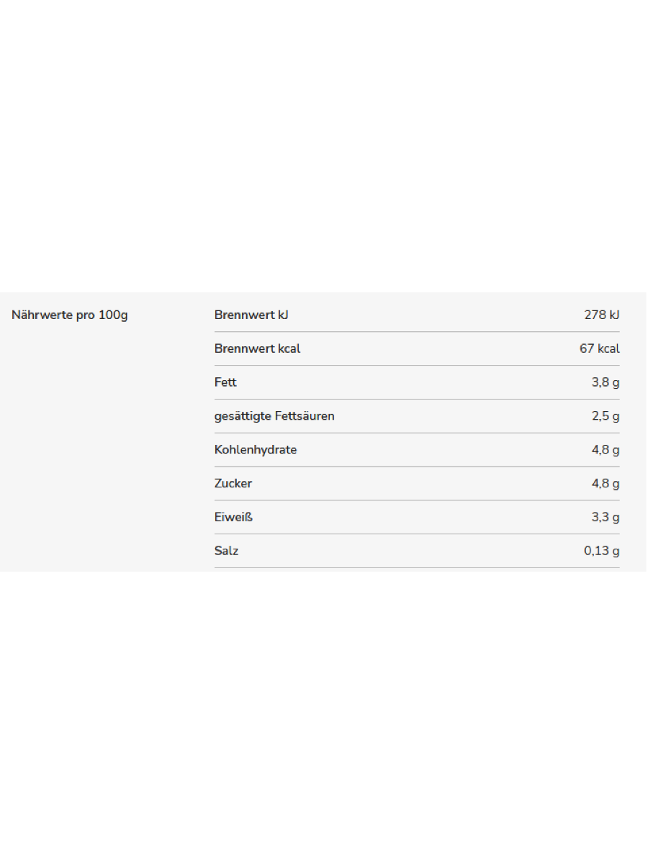Select the "Brennwert kcal" label
Viewport: 648px width, 864px height.
[257, 348]
